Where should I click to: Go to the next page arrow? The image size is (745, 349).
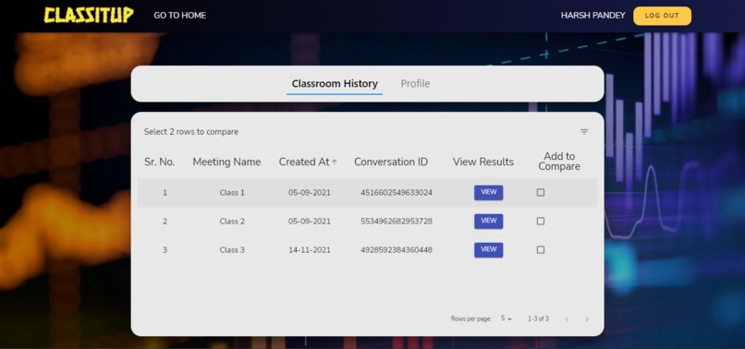(x=587, y=319)
